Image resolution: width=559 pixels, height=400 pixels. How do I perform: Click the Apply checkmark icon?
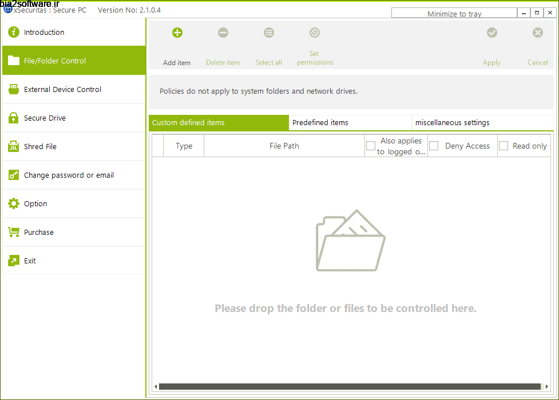[491, 33]
